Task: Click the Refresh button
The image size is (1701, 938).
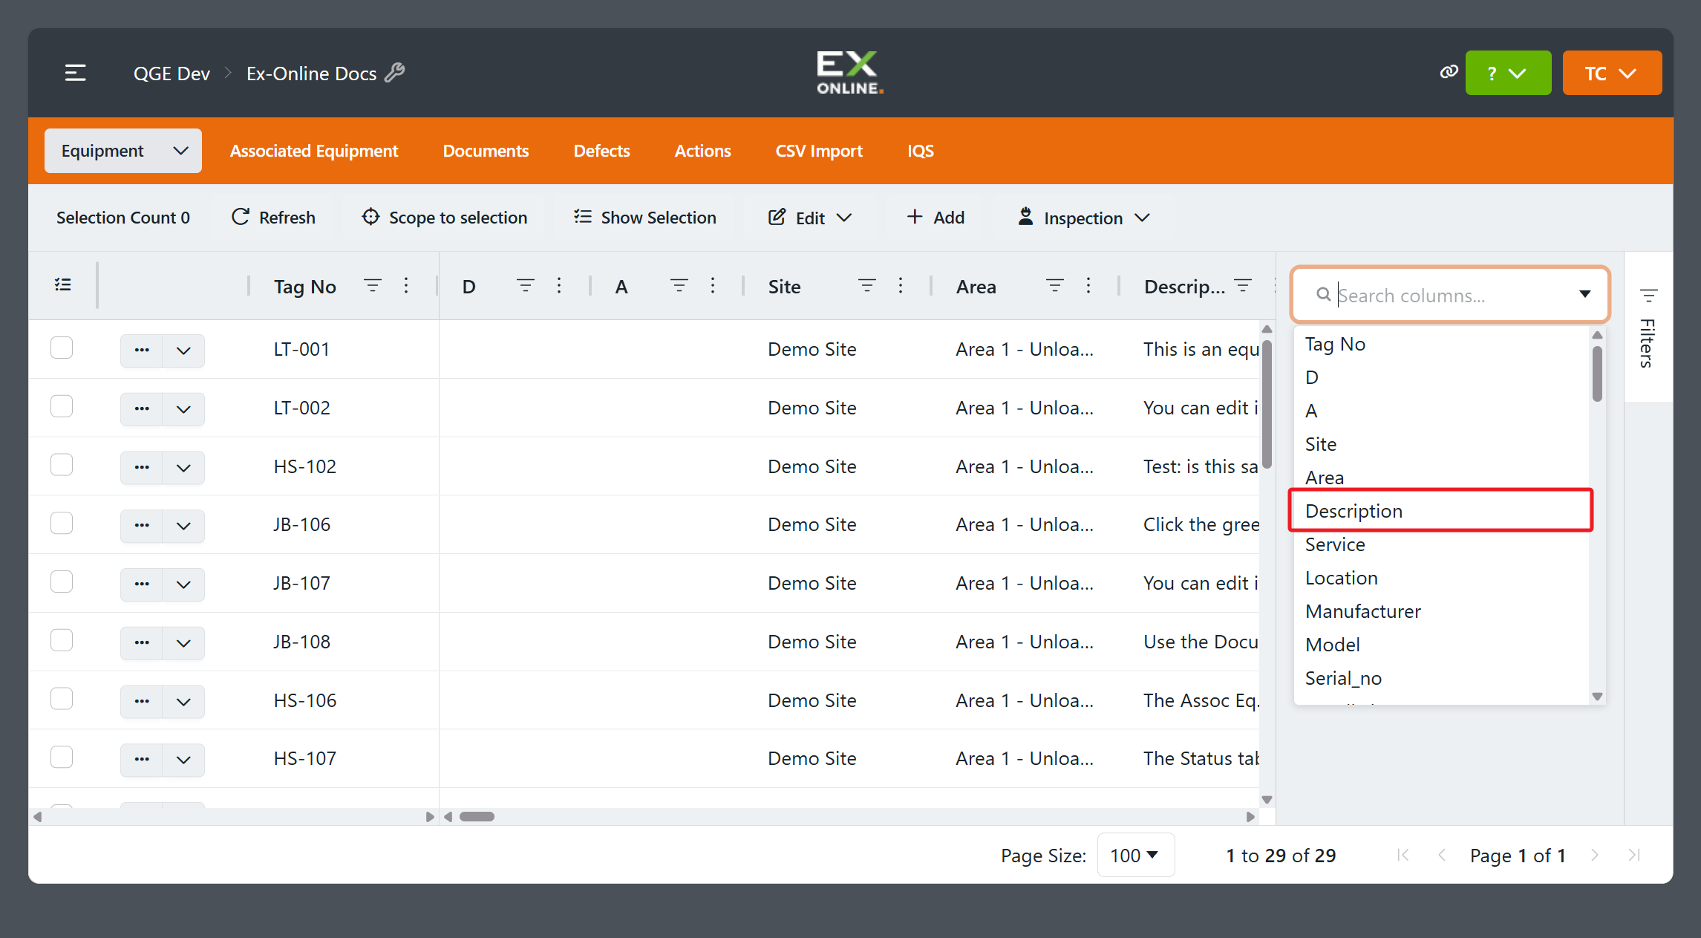Action: pos(274,218)
